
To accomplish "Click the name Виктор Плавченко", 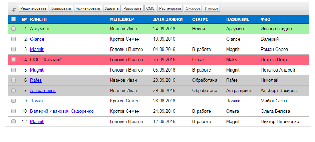I will coord(280,122).
